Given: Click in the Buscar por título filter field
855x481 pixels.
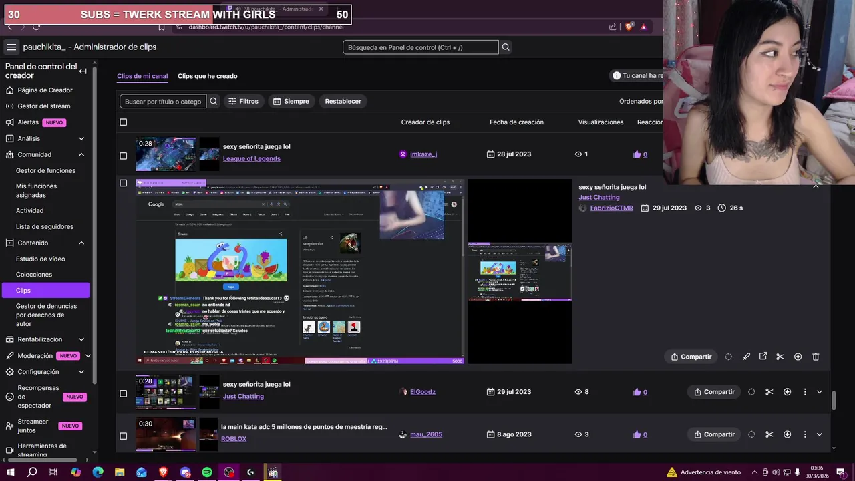Looking at the screenshot, I should [x=163, y=102].
